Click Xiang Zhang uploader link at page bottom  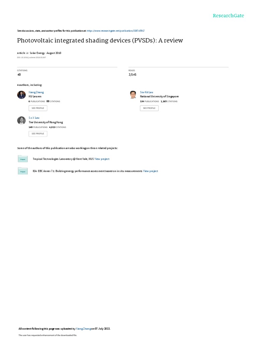pyautogui.click(x=83, y=329)
